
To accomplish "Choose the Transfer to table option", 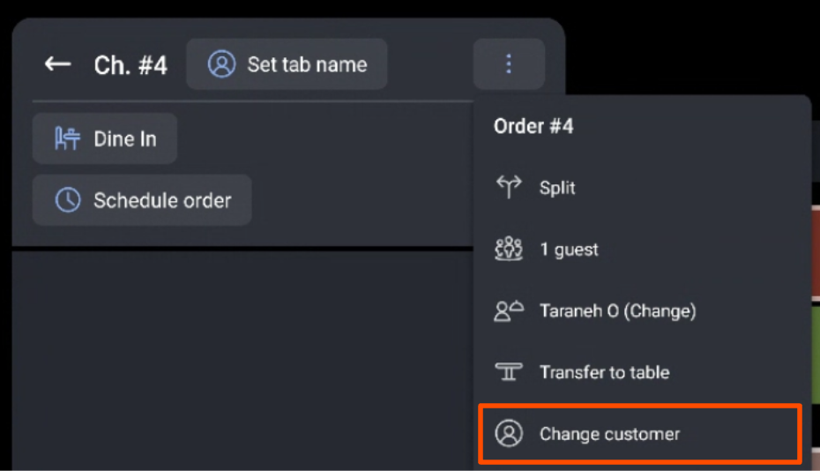I will (604, 372).
